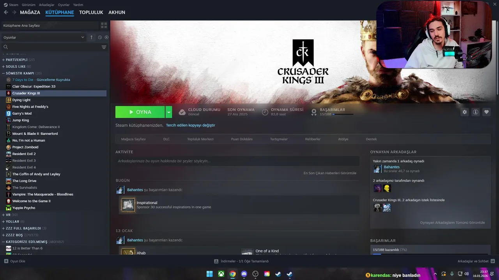The height and width of the screenshot is (280, 499).
Task: Go forward with the right arrow
Action: click(x=14, y=12)
